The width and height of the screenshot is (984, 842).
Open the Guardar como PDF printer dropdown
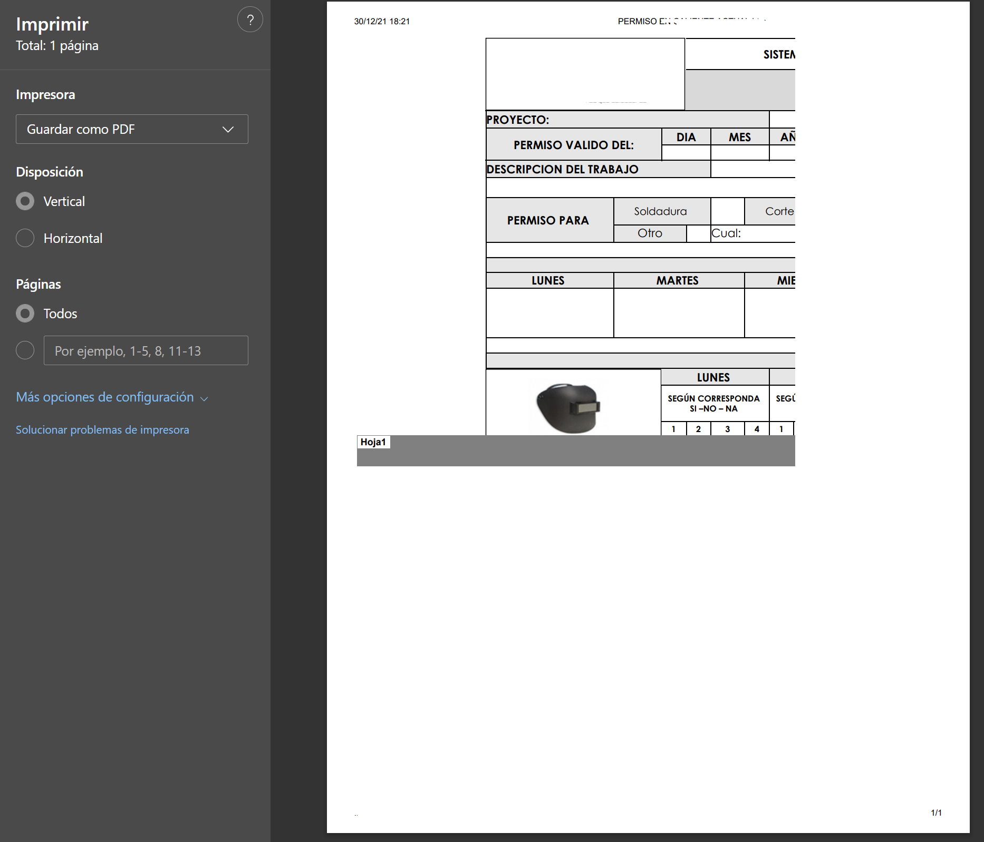pyautogui.click(x=132, y=129)
